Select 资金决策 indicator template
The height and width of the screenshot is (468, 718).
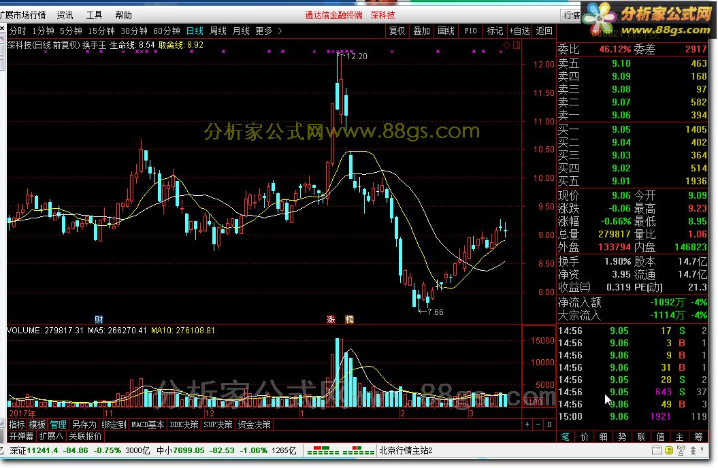click(x=254, y=424)
